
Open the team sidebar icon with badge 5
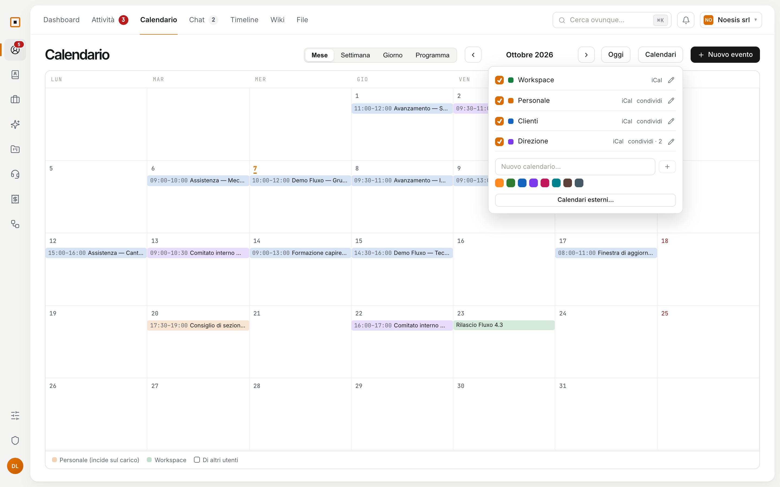15,50
